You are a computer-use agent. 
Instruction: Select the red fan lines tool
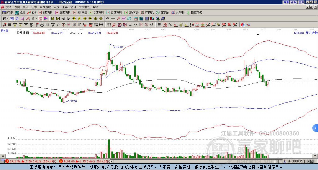[114, 25]
